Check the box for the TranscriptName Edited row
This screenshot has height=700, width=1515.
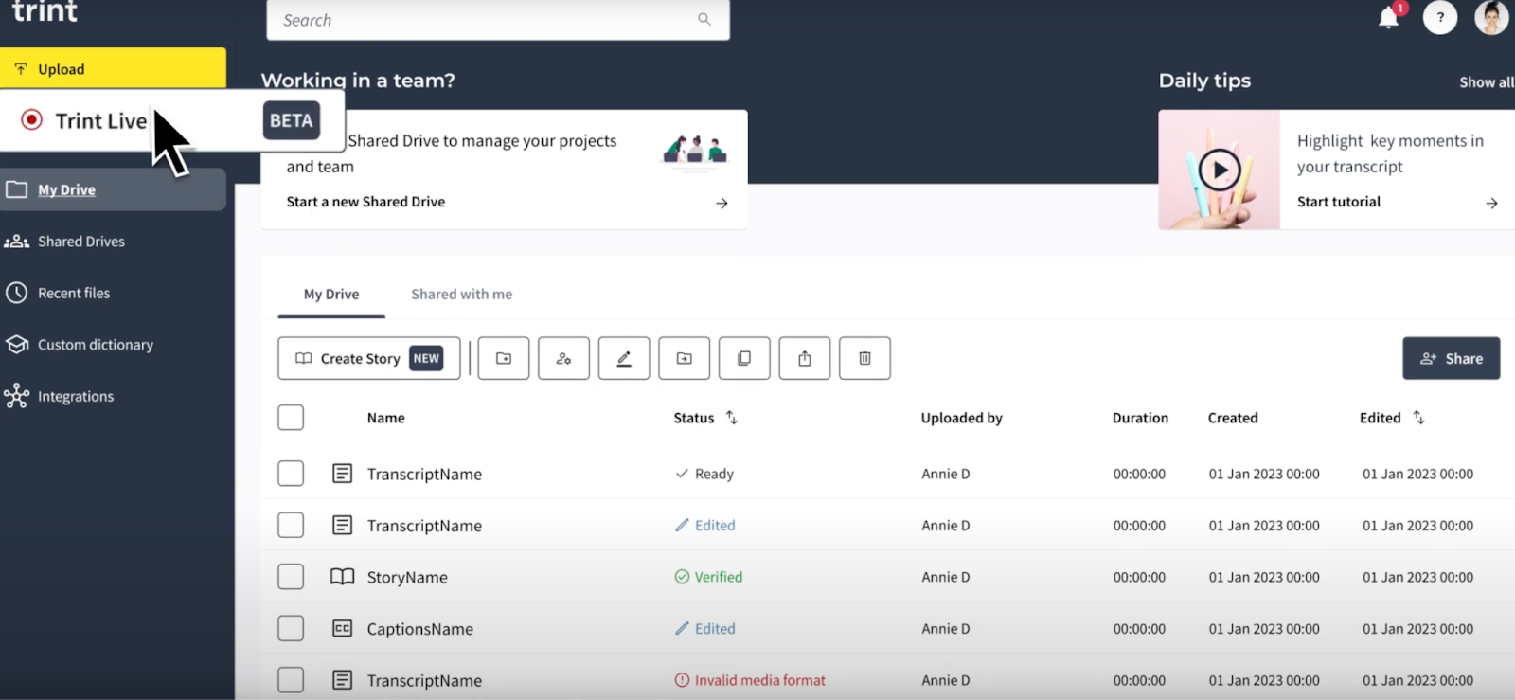(x=291, y=525)
